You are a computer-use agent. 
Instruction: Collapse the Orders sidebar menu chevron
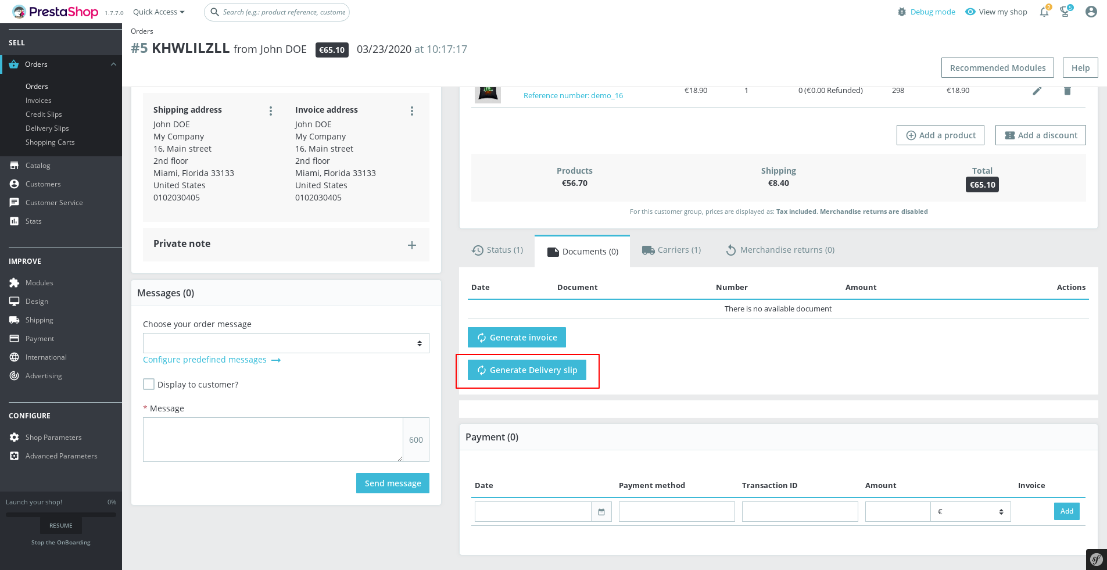pyautogui.click(x=113, y=64)
